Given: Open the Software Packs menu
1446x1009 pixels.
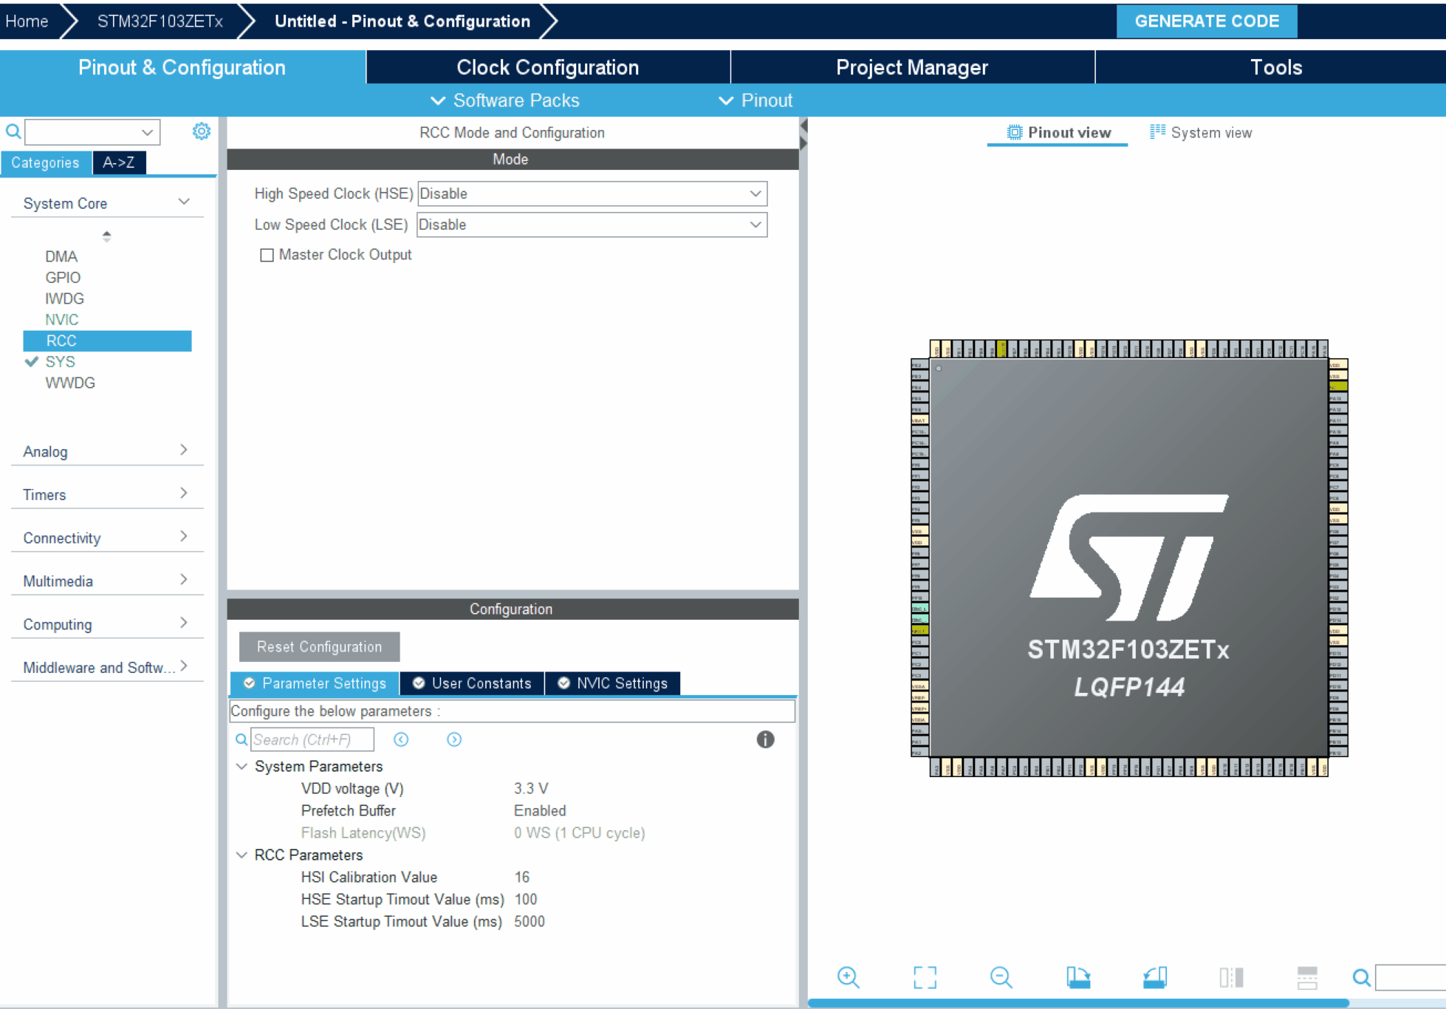Looking at the screenshot, I should [x=505, y=100].
